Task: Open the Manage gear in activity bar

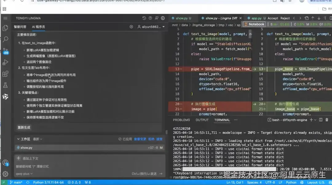Action: (5, 174)
